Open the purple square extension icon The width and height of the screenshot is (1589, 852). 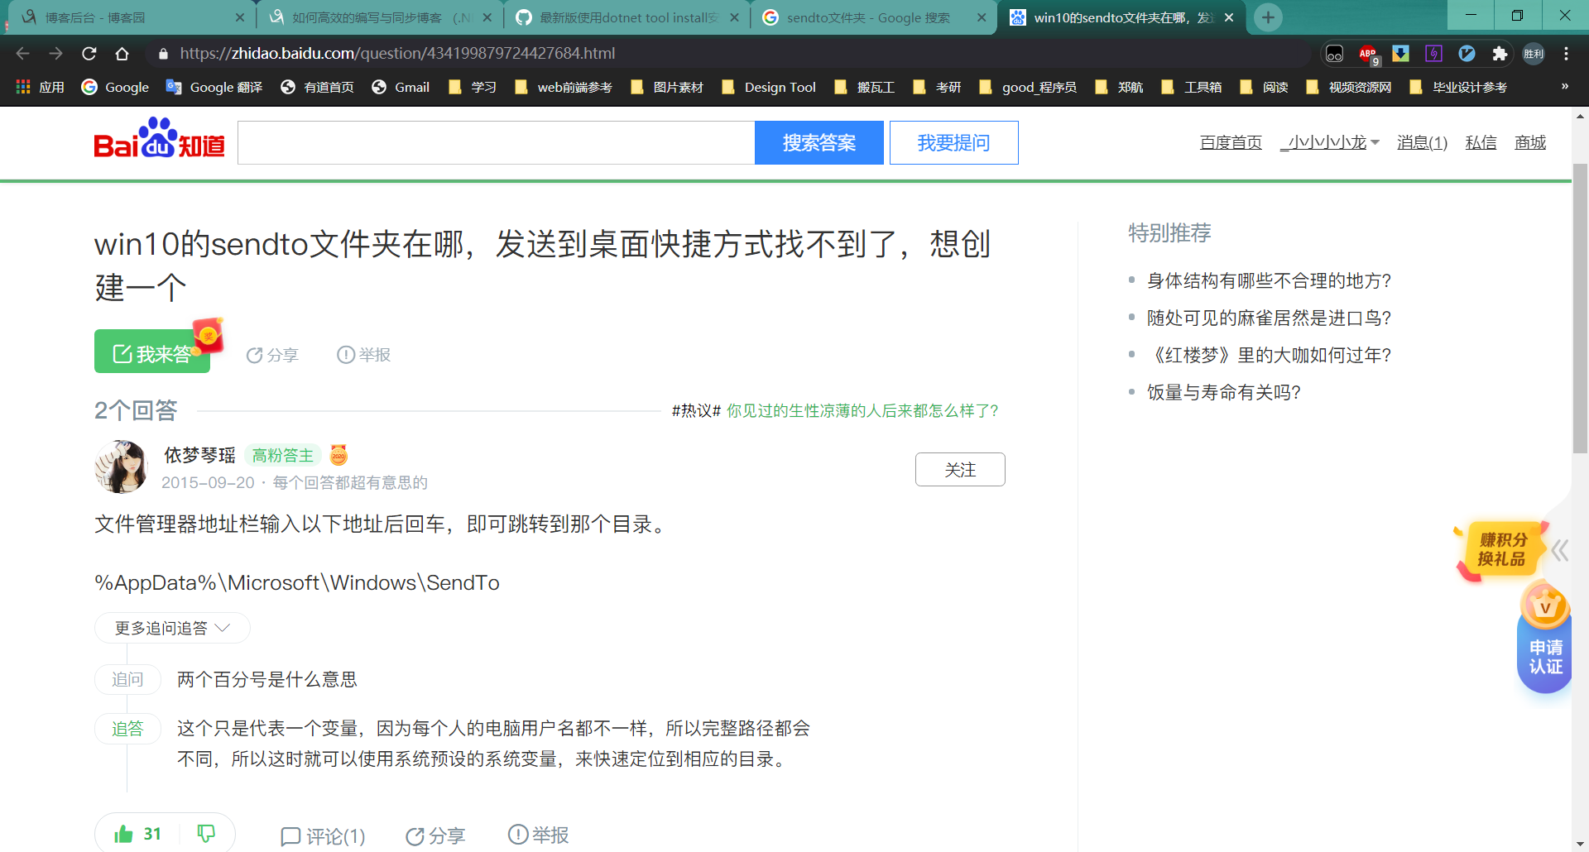[1433, 54]
